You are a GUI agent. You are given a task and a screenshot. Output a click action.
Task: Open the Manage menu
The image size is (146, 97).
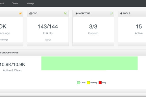(x=30, y=3)
